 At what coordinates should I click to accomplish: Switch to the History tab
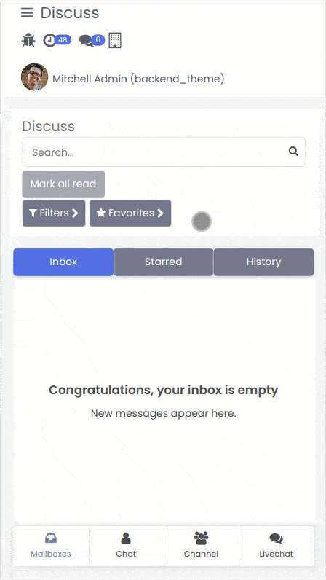coord(263,262)
